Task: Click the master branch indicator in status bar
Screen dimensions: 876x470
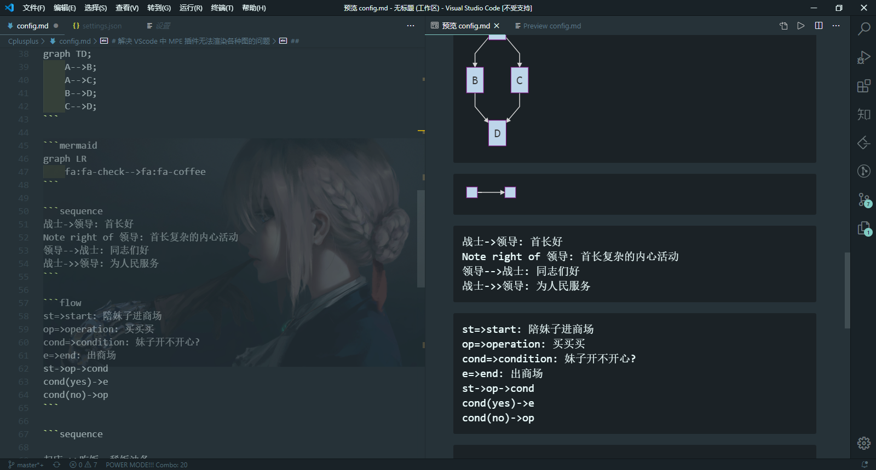Action: [26, 465]
